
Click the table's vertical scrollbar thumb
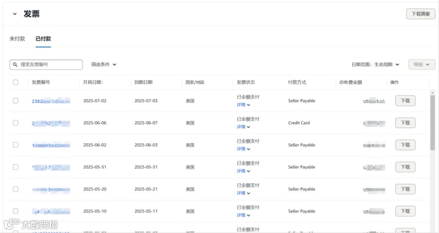tap(433, 123)
